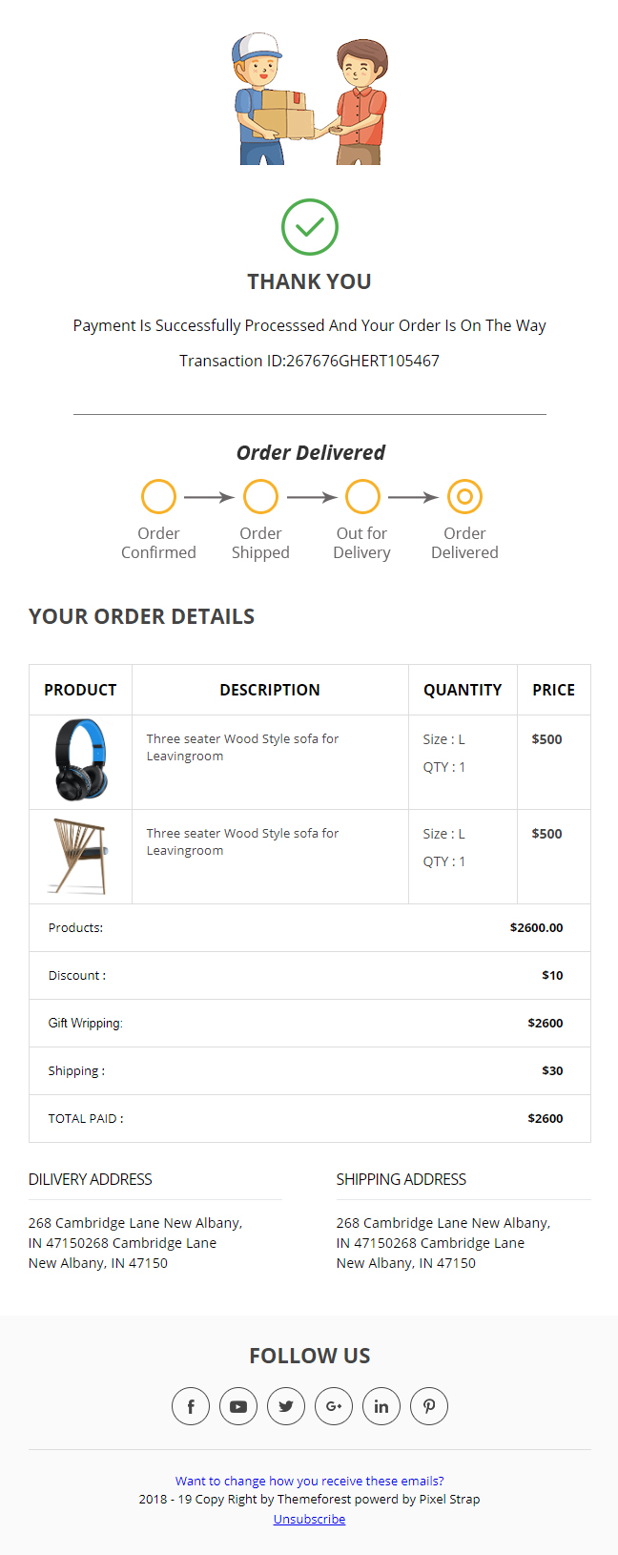Open the Pinterest social icon
The image size is (618, 1555).
429,1406
